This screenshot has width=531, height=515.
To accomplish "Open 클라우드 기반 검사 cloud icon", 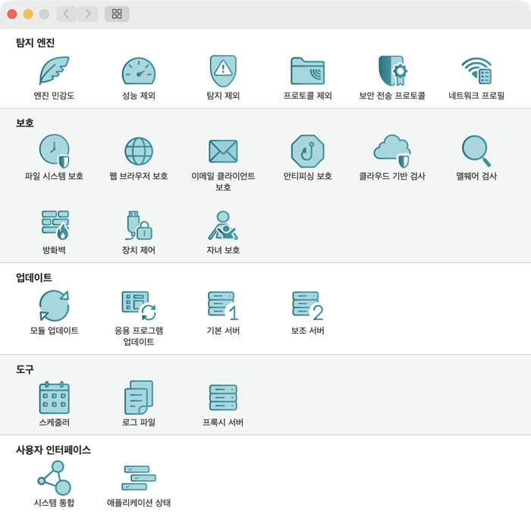I will tap(392, 151).
